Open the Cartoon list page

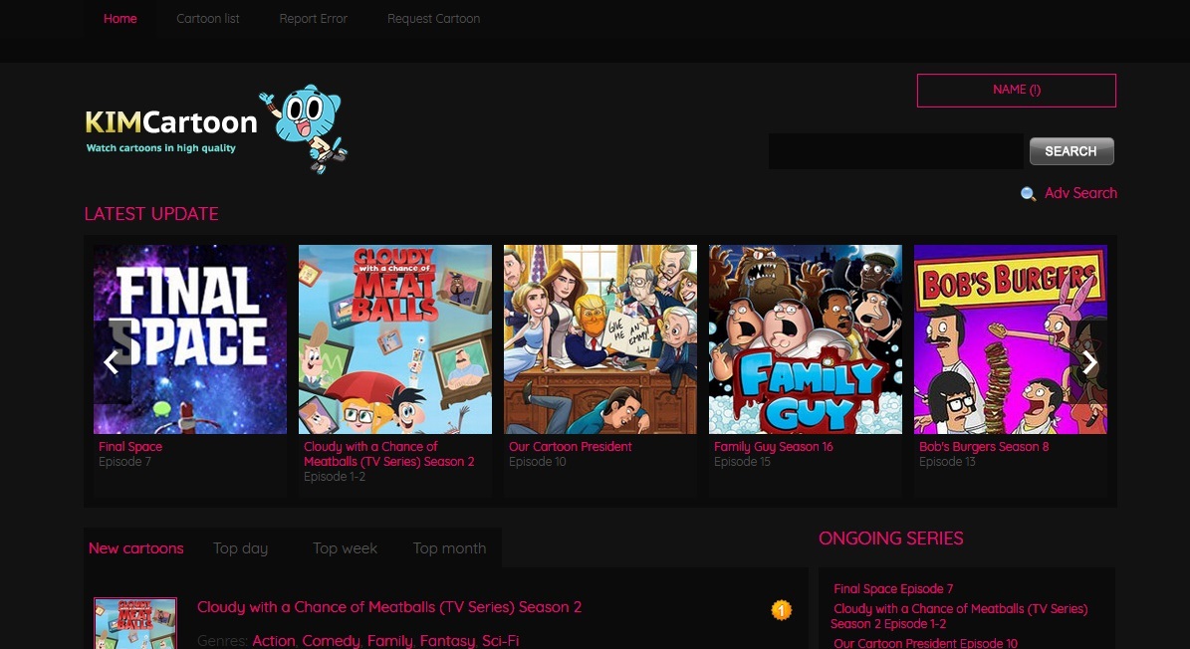[x=208, y=18]
